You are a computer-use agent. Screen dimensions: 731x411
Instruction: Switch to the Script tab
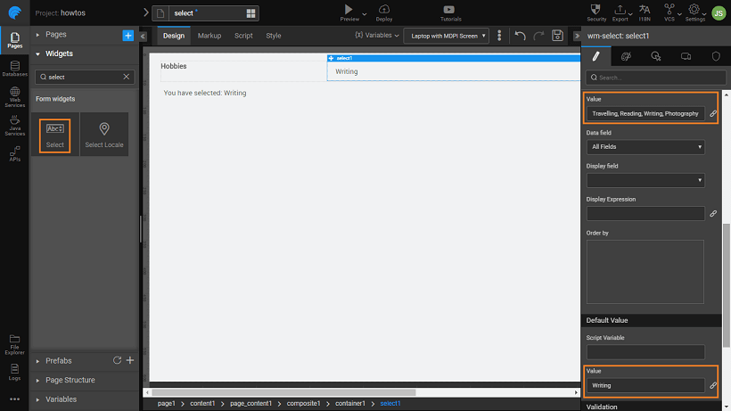[243, 36]
